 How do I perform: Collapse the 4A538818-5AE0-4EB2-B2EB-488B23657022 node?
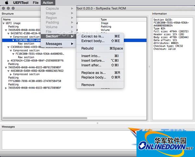pyautogui.click(x=8, y=71)
